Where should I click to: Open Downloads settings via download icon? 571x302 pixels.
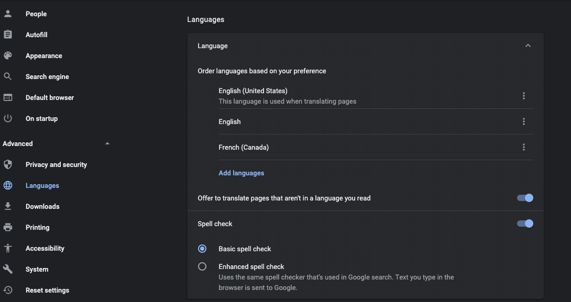click(8, 206)
